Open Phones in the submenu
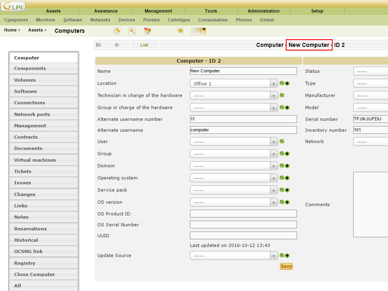This screenshot has width=388, height=291. coord(243,20)
